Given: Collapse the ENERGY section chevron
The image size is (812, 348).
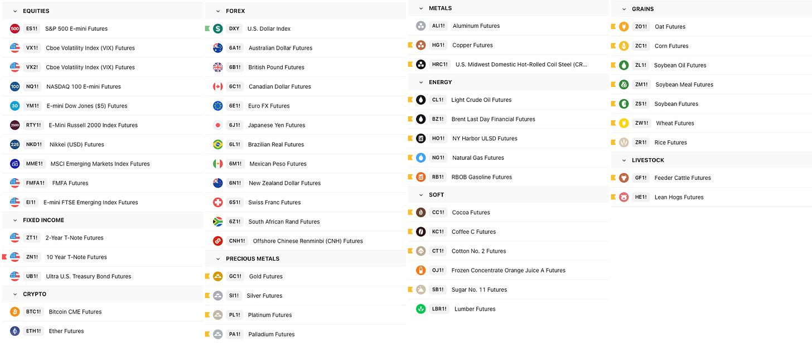Looking at the screenshot, I should [x=421, y=82].
